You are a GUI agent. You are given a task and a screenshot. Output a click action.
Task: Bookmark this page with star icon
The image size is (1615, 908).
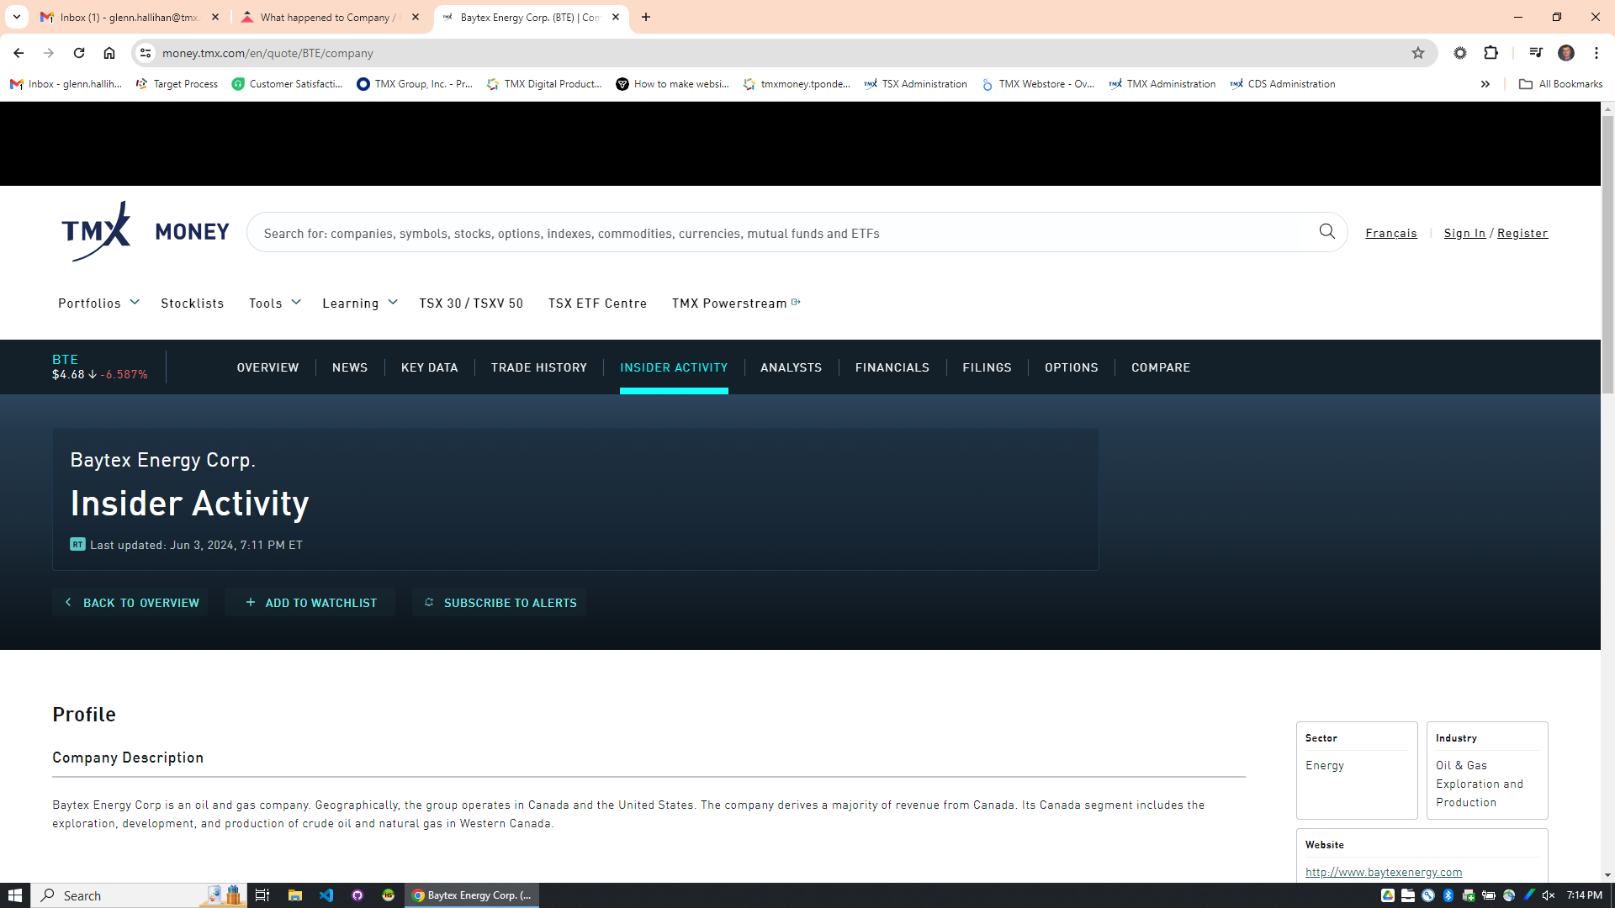(x=1418, y=53)
